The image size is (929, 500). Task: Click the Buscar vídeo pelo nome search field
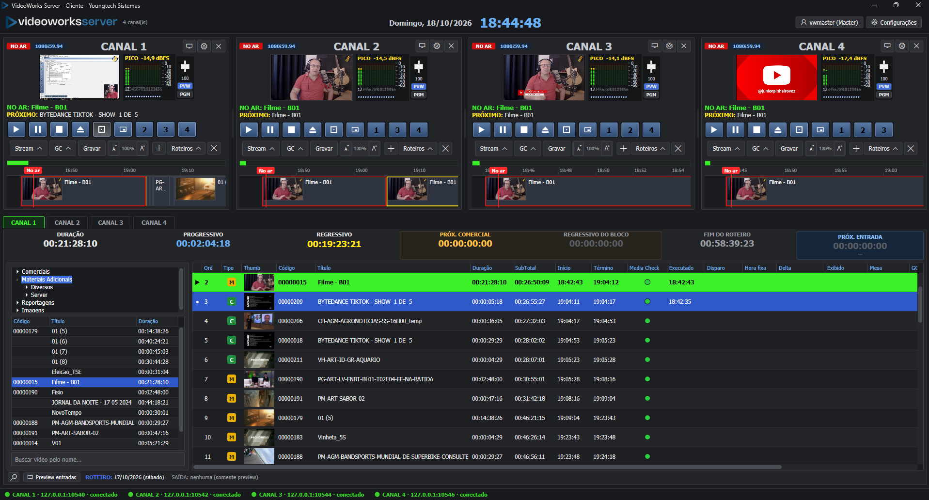97,459
